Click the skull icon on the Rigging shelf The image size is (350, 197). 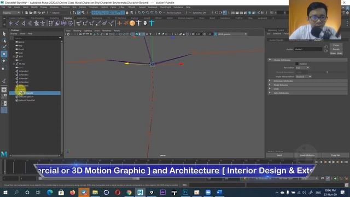145,23
